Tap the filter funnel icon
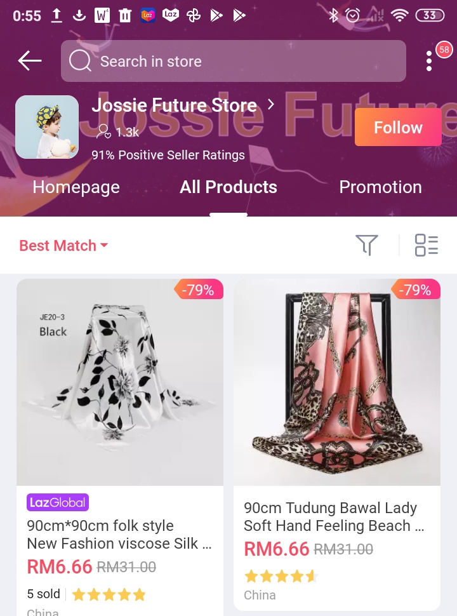This screenshot has width=457, height=616. tap(367, 244)
